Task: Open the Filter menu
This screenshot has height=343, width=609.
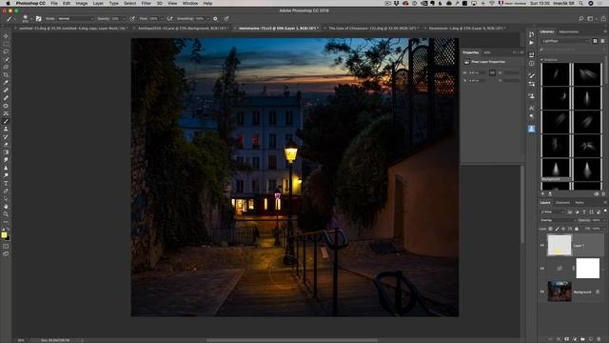Action: 146,3
